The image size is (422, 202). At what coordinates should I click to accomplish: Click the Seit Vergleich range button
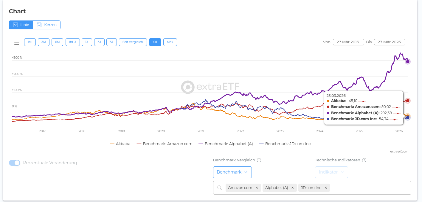(x=133, y=42)
